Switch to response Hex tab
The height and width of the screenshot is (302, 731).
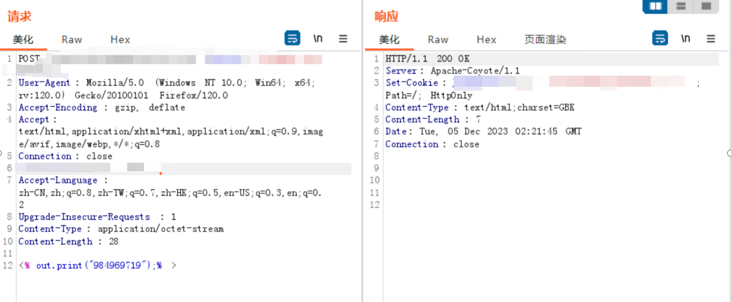486,40
